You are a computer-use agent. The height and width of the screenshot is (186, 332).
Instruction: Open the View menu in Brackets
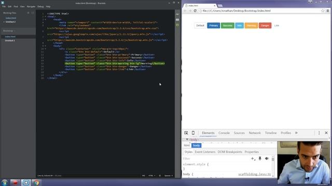pyautogui.click(x=22, y=7)
